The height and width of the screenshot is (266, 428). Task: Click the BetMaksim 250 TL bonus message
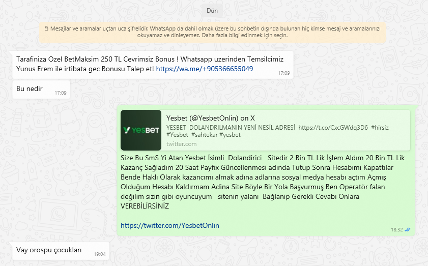153,65
